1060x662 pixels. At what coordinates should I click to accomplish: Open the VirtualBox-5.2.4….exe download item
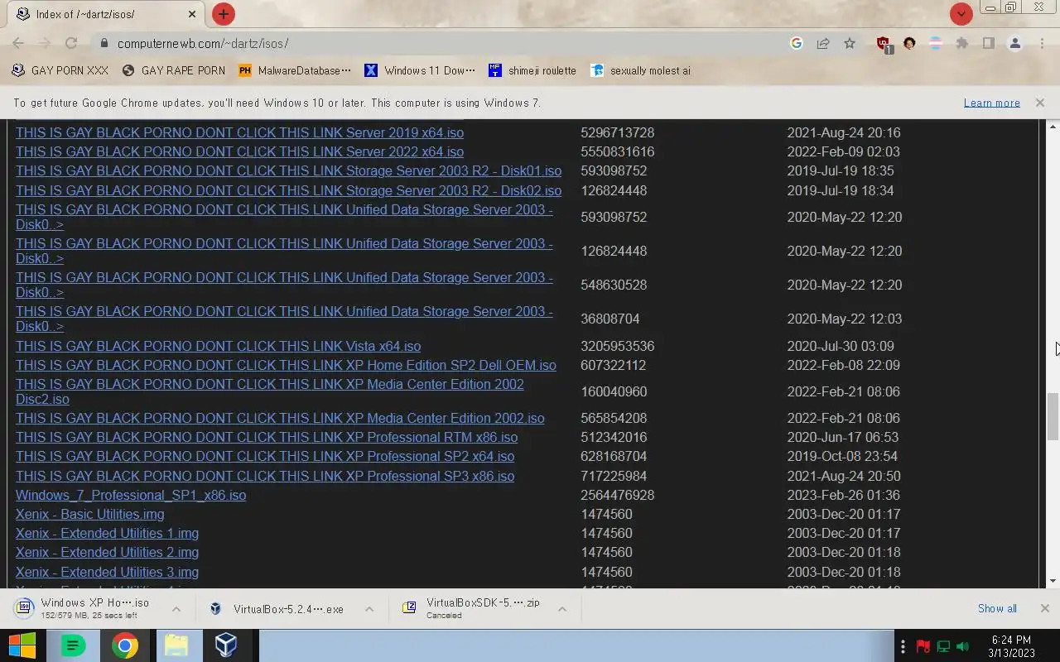click(x=280, y=609)
